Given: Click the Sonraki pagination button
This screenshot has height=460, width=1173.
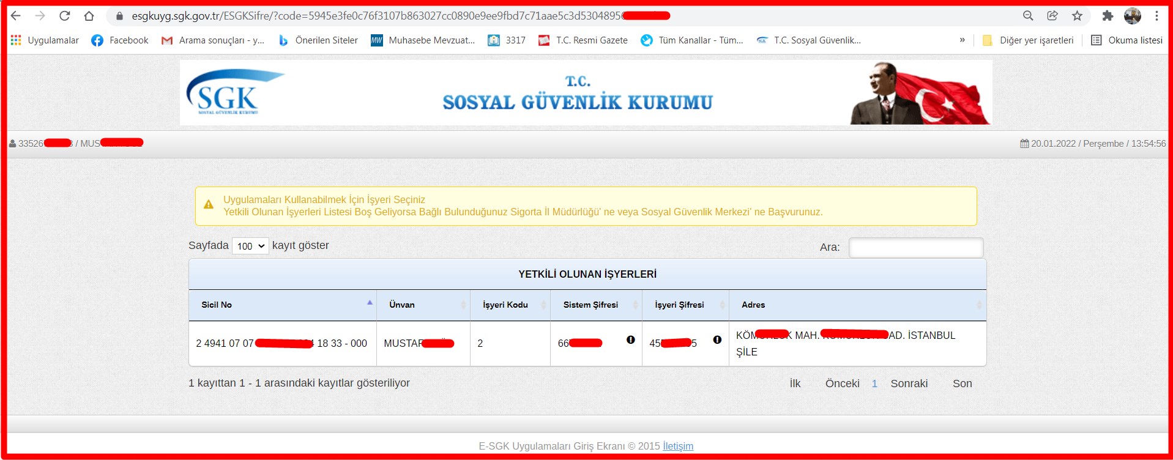Looking at the screenshot, I should coord(909,384).
